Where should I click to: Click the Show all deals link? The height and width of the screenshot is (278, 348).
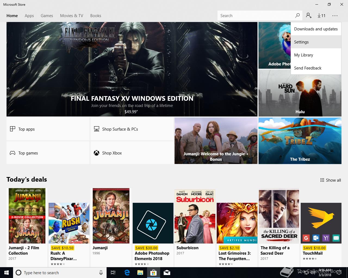[x=330, y=180]
